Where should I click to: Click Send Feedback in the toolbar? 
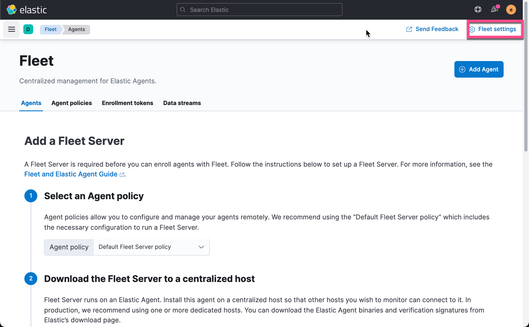point(437,29)
